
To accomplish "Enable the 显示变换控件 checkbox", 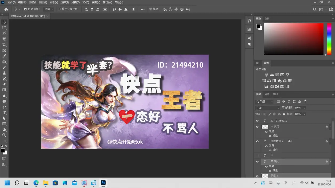I will pyautogui.click(x=59, y=9).
